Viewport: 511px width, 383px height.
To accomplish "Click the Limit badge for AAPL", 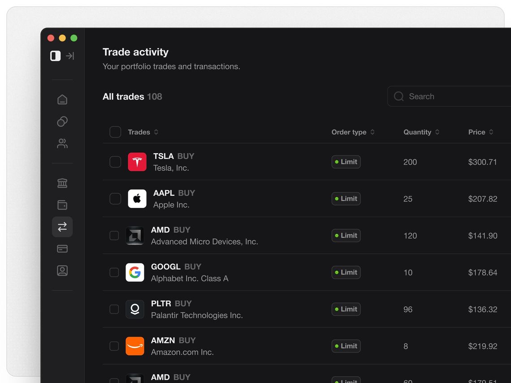I will point(346,199).
